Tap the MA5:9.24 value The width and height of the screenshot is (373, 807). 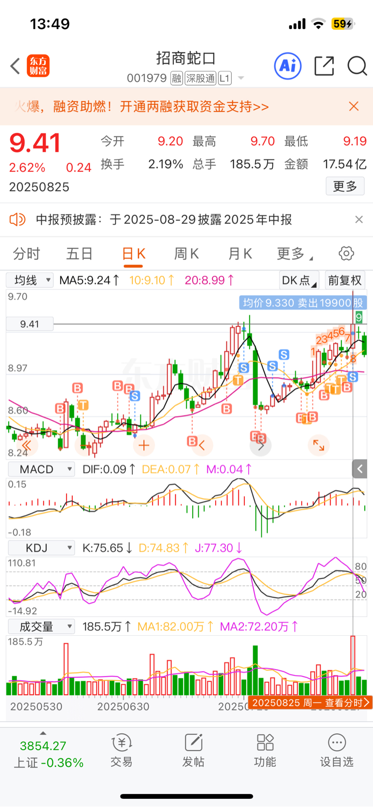tap(89, 280)
